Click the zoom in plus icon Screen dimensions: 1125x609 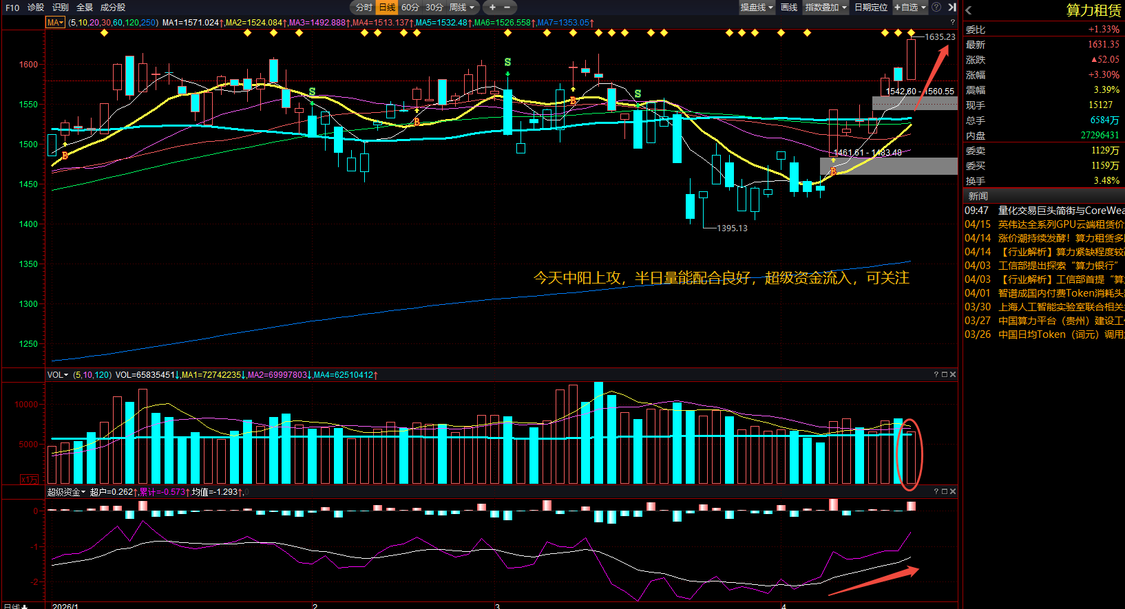pyautogui.click(x=492, y=8)
